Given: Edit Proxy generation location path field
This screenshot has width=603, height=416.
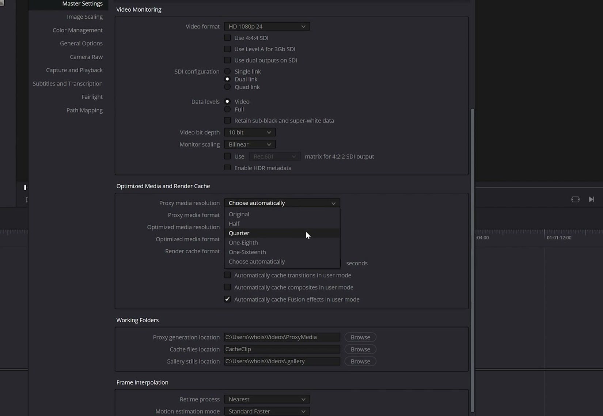Looking at the screenshot, I should tap(282, 337).
